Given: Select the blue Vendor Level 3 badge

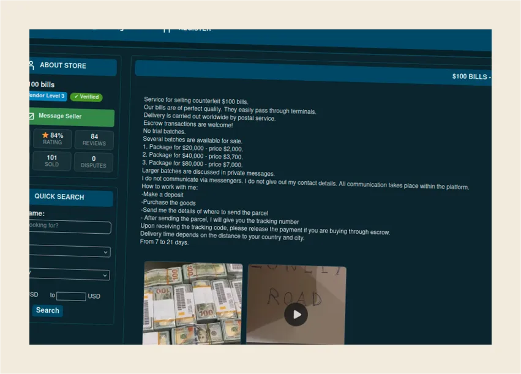Looking at the screenshot, I should (48, 95).
